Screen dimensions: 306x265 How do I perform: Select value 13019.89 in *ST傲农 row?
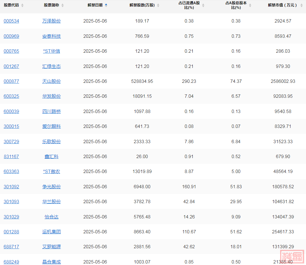pos(142,171)
